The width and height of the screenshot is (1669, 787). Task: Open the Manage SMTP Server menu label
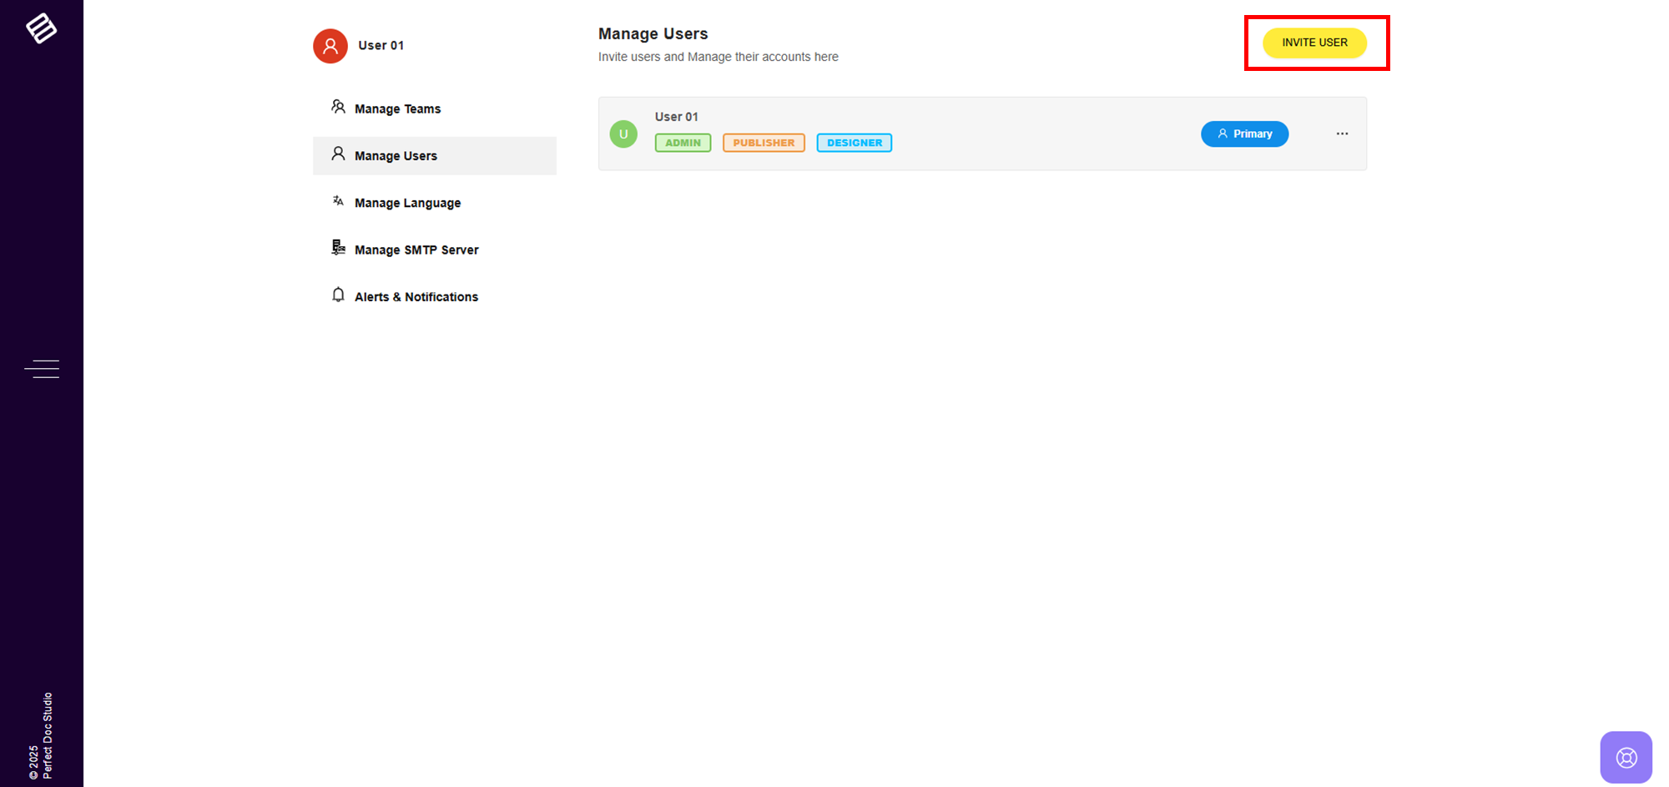(x=416, y=250)
